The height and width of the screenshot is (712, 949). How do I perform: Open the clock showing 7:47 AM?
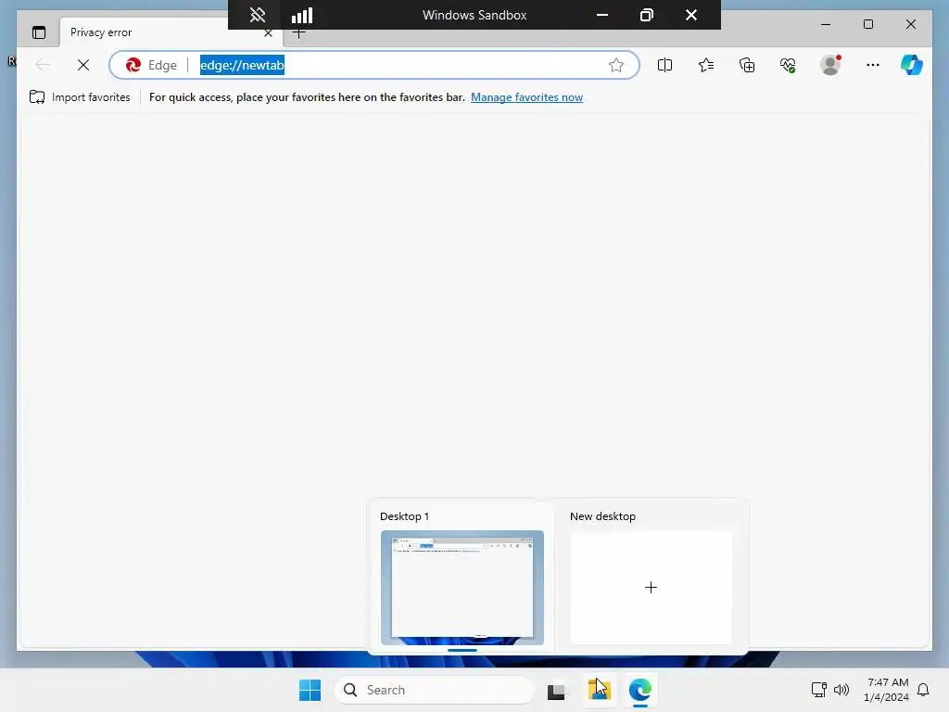coord(887,690)
